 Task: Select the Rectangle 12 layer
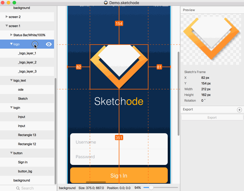[27, 144]
